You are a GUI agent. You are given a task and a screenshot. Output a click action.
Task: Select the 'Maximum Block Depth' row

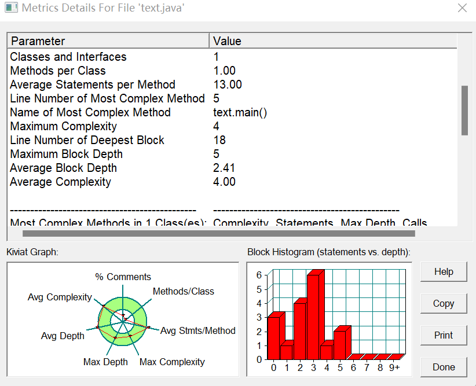(232, 154)
